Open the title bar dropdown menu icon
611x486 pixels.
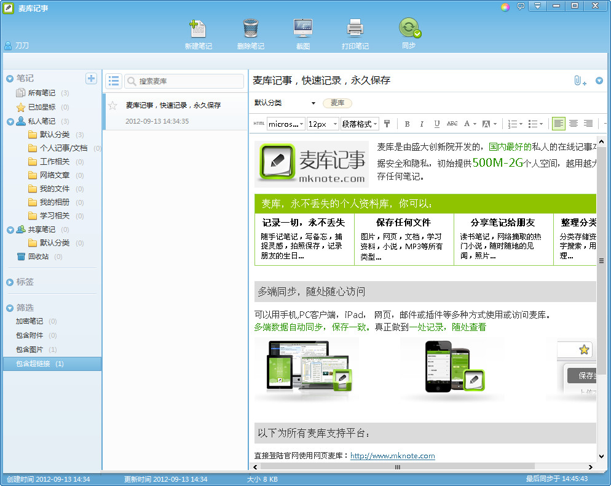538,6
